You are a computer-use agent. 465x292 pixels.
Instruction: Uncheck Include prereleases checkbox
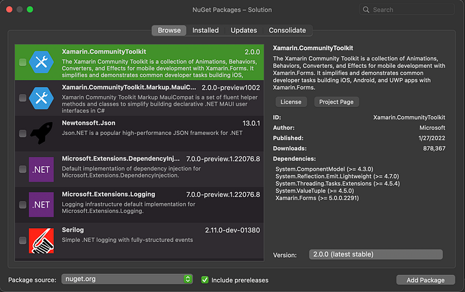point(205,280)
